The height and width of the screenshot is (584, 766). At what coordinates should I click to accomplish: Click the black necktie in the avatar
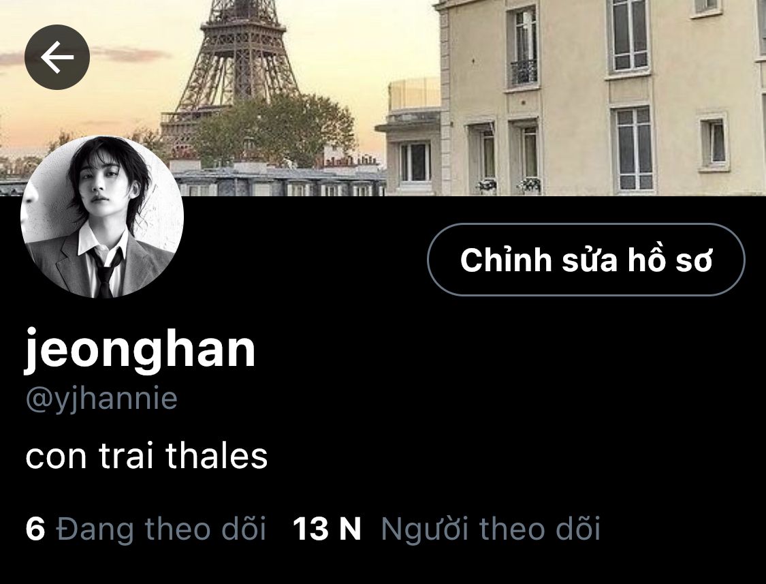[x=106, y=275]
